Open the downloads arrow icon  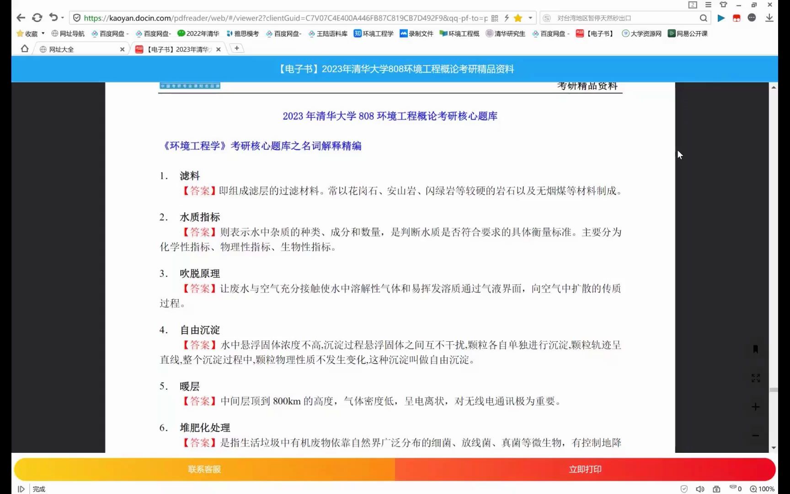[769, 18]
